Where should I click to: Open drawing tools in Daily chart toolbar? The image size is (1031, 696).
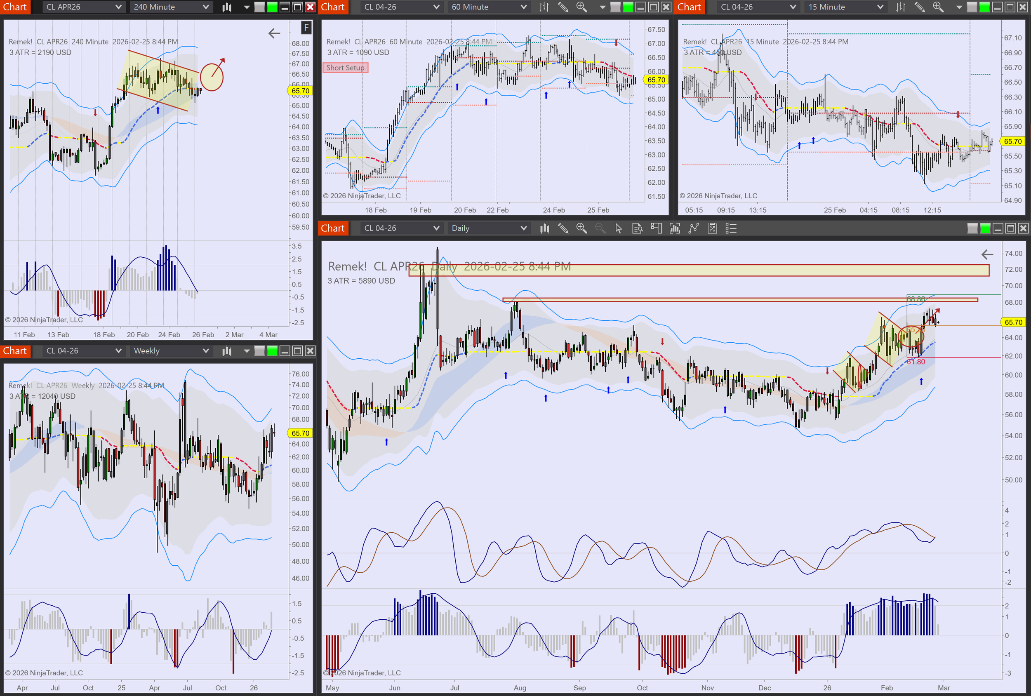pyautogui.click(x=563, y=228)
